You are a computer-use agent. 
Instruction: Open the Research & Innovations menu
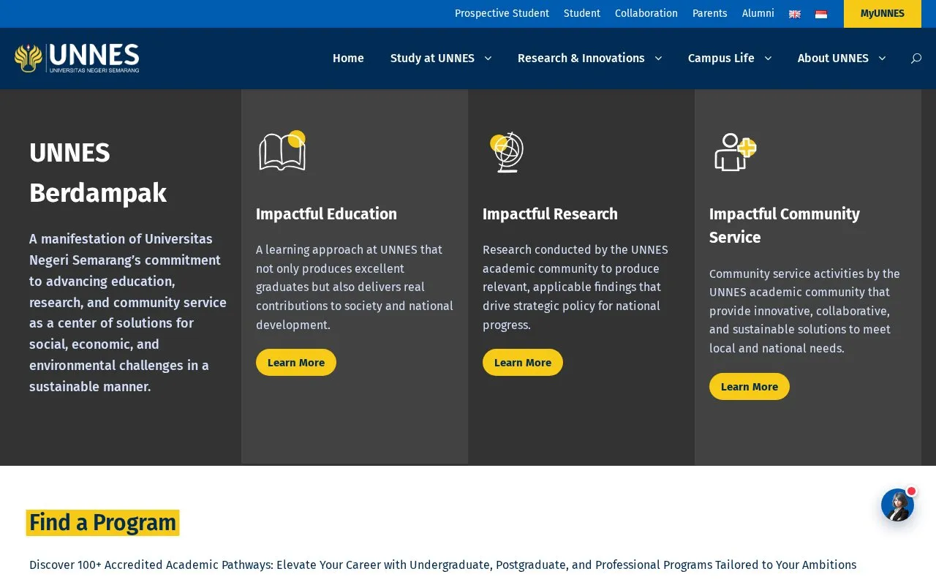(581, 58)
